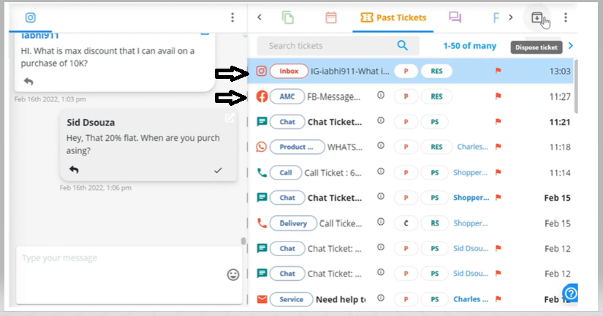The height and width of the screenshot is (316, 603).
Task: Click the search magnifier icon
Action: (x=403, y=45)
